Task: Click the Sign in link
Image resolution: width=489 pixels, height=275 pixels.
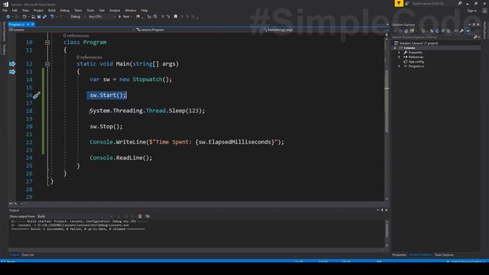Action: (x=472, y=11)
